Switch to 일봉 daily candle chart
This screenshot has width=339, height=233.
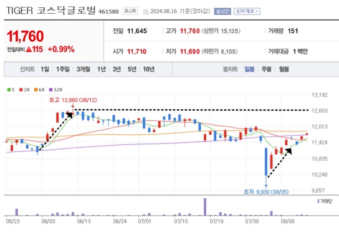(249, 69)
